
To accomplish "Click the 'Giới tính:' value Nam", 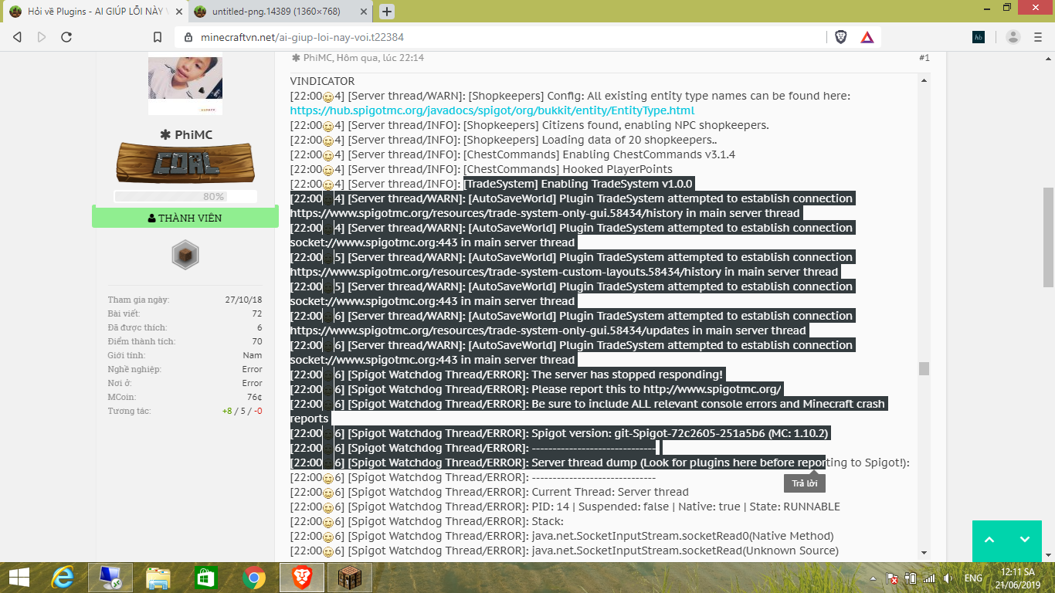I will 253,355.
